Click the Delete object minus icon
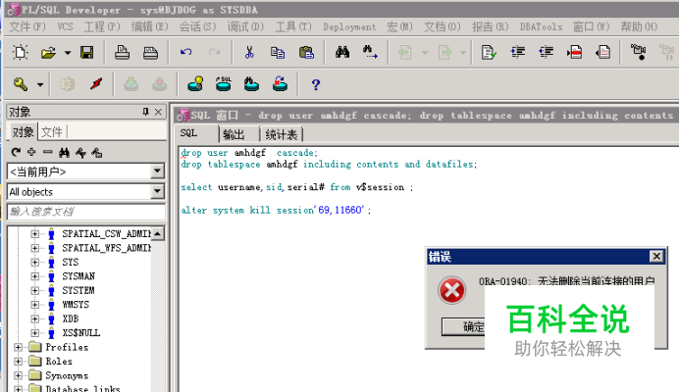Screen dimensions: 679x392 (x=48, y=152)
